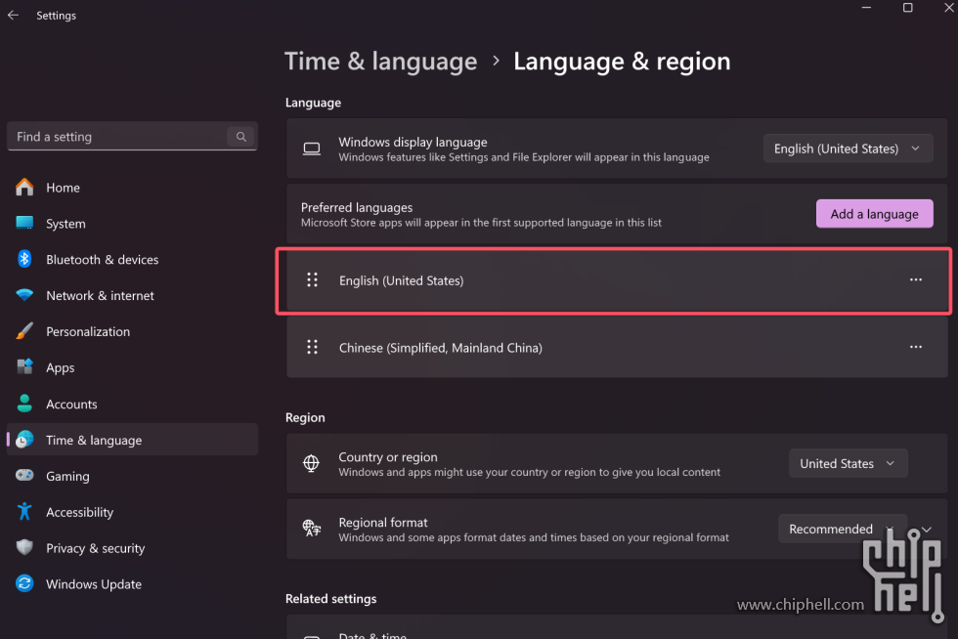Click the Home house icon
The image size is (958, 639).
24,187
